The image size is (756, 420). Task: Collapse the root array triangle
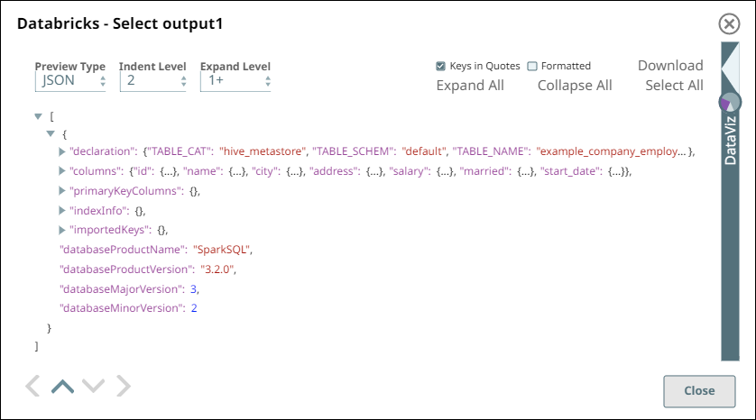(38, 116)
